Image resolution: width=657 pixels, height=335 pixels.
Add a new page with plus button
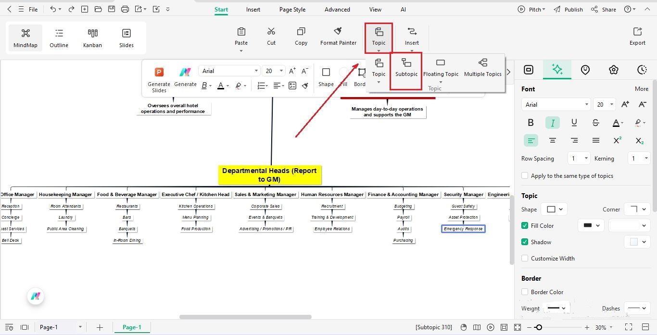(x=100, y=327)
